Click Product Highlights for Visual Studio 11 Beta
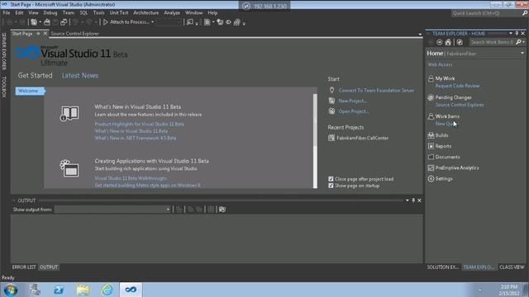Image resolution: width=529 pixels, height=297 pixels. (140, 124)
